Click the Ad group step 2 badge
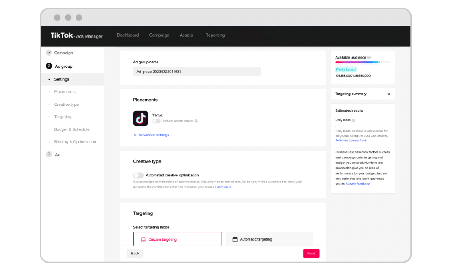This screenshot has width=453, height=273. 49,66
